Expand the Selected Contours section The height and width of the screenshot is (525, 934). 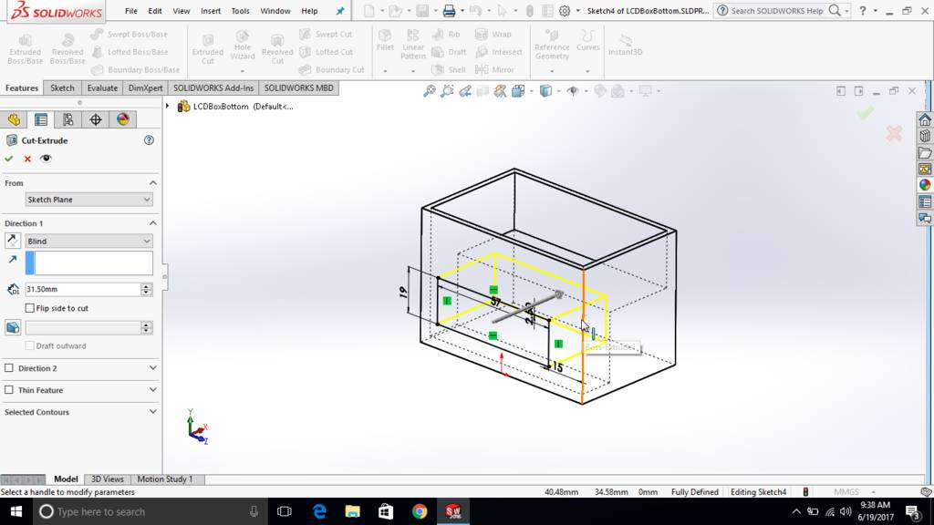[x=153, y=412]
